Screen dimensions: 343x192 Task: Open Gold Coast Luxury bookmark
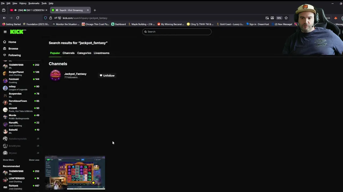tap(230, 24)
